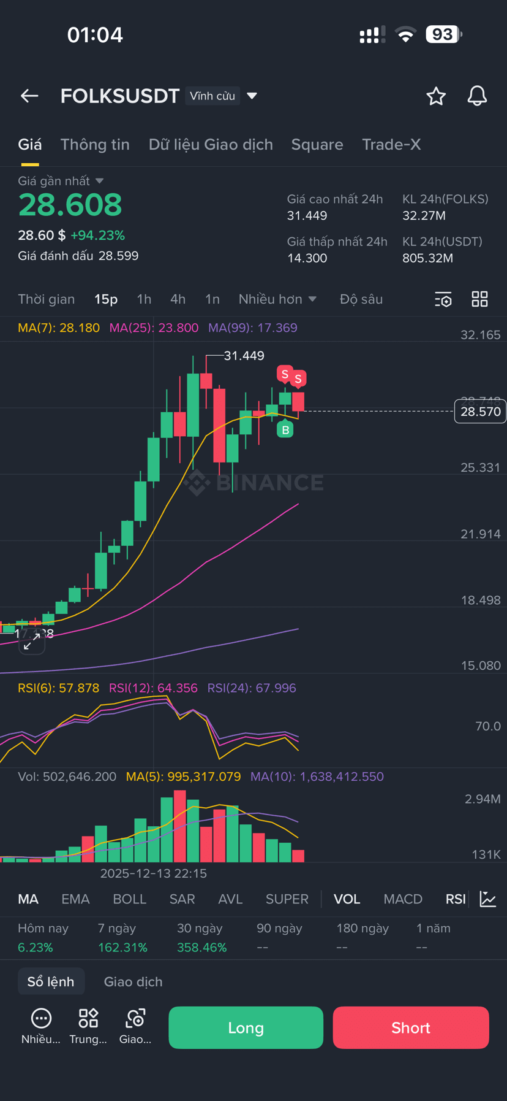Toggle the AVL indicator
The height and width of the screenshot is (1101, 507).
(x=230, y=899)
